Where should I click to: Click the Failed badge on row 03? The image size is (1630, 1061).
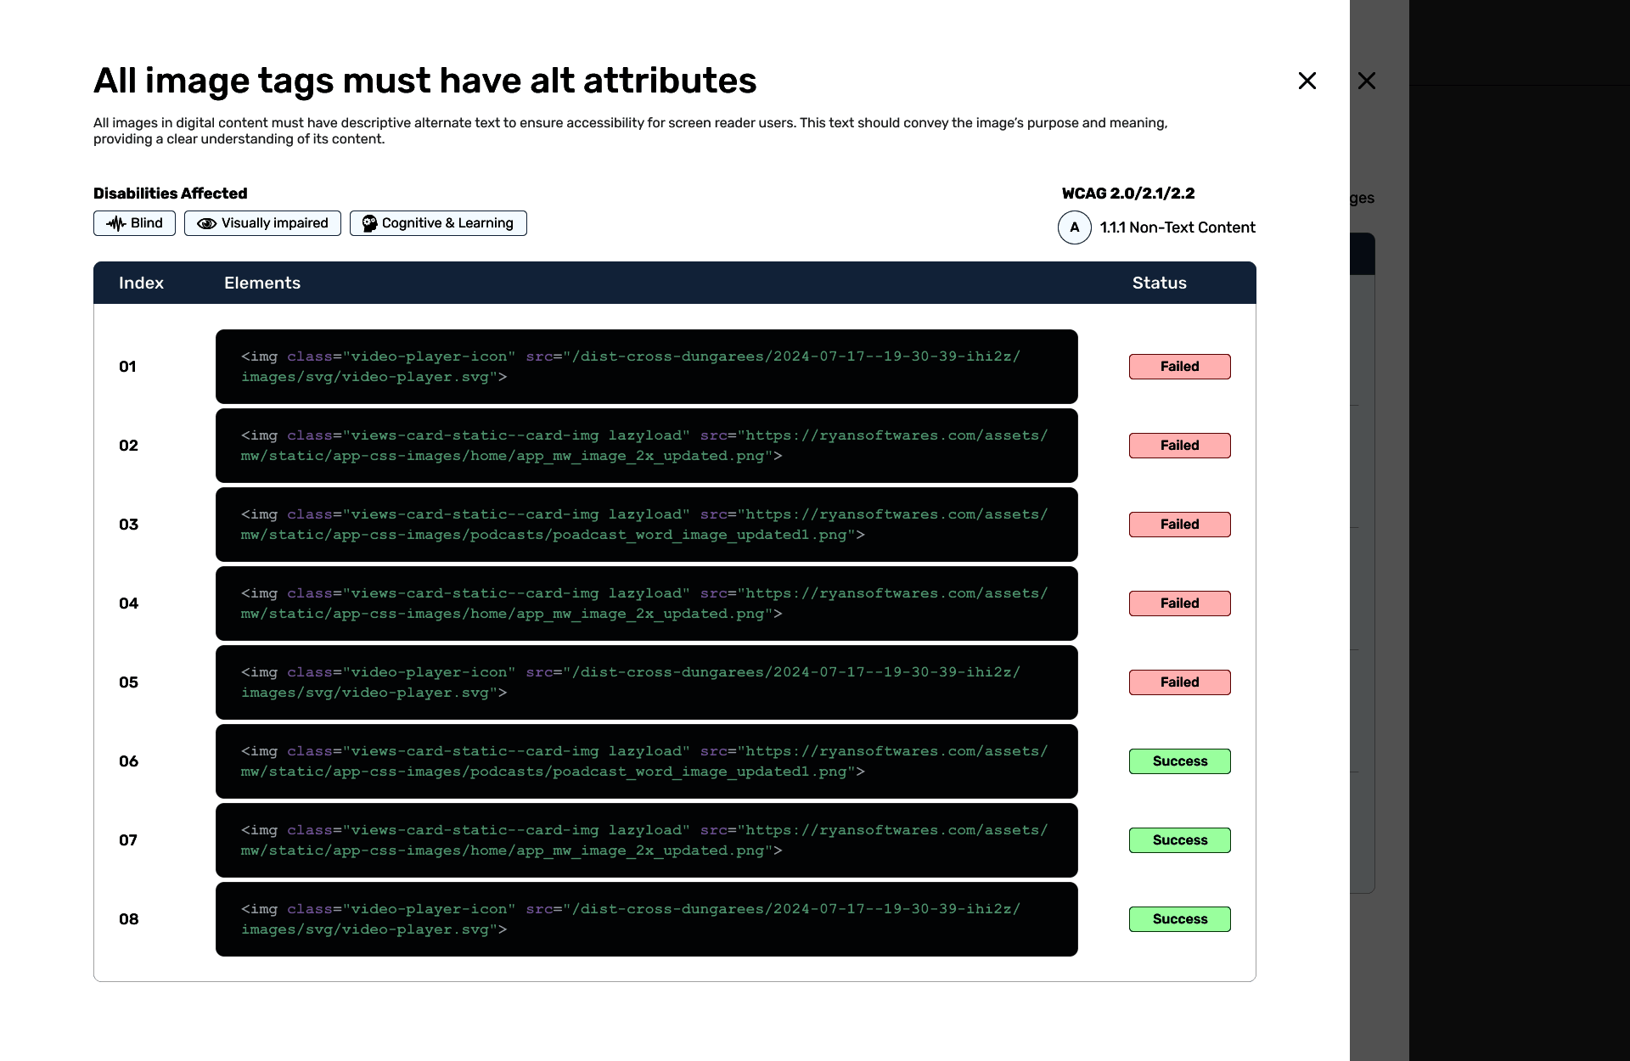(x=1179, y=525)
